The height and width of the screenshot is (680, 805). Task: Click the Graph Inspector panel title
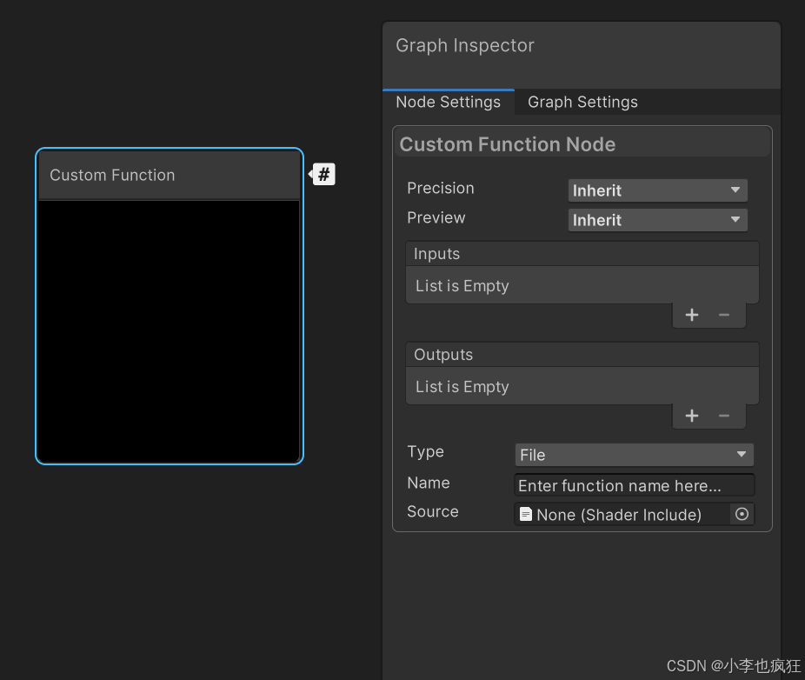tap(464, 45)
